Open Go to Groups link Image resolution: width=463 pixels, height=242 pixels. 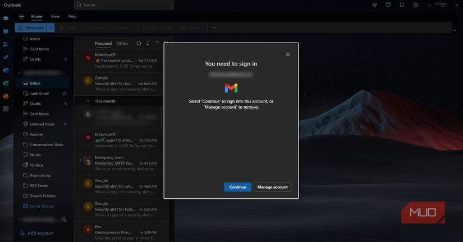point(39,206)
